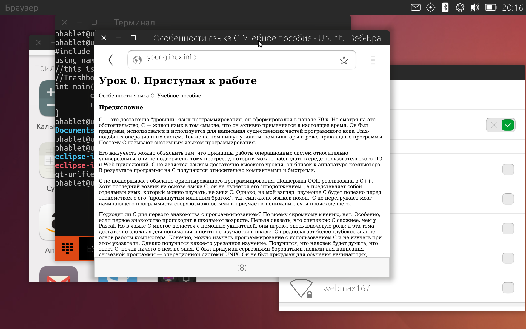Open the location indicator in the top panel
This screenshot has width=526, height=329.
430,7
